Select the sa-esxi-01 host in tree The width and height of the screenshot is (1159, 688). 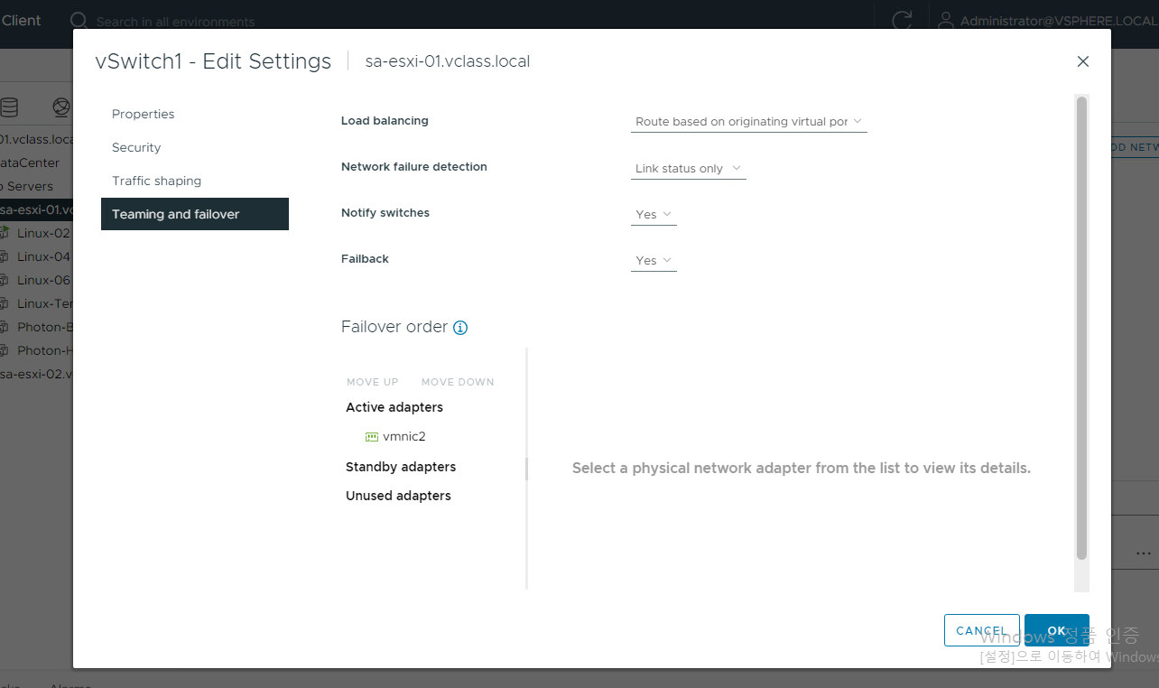point(36,209)
